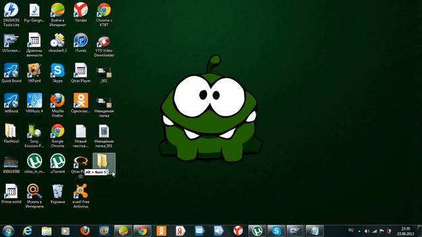Select Mozilla Firefox desktop shortcut
Screen dimensions: 422x237
coord(57,105)
